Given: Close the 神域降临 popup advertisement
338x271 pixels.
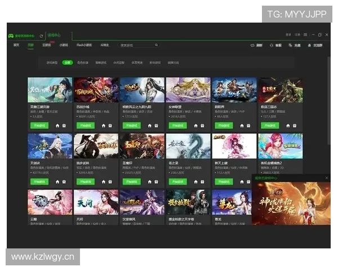Looking at the screenshot, I should 327,178.
